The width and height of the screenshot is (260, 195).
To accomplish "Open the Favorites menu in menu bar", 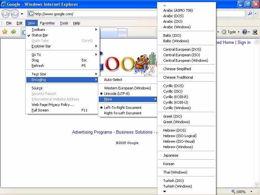I will point(47,23).
